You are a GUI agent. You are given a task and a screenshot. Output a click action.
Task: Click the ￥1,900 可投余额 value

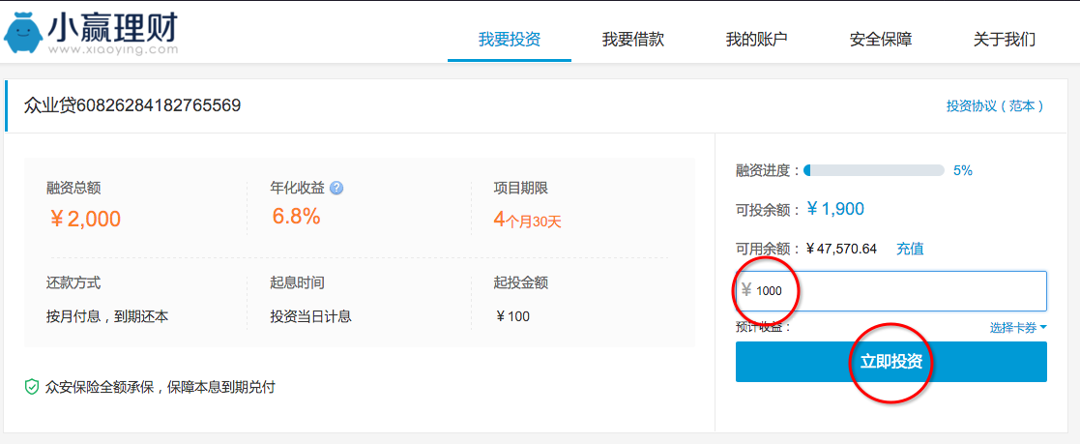pyautogui.click(x=834, y=209)
